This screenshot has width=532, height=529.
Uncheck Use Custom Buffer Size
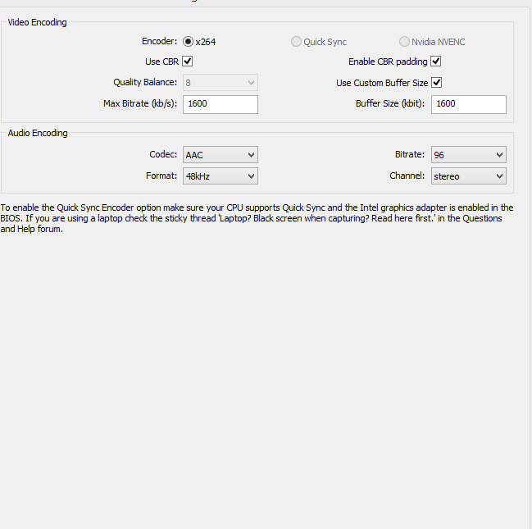(436, 83)
